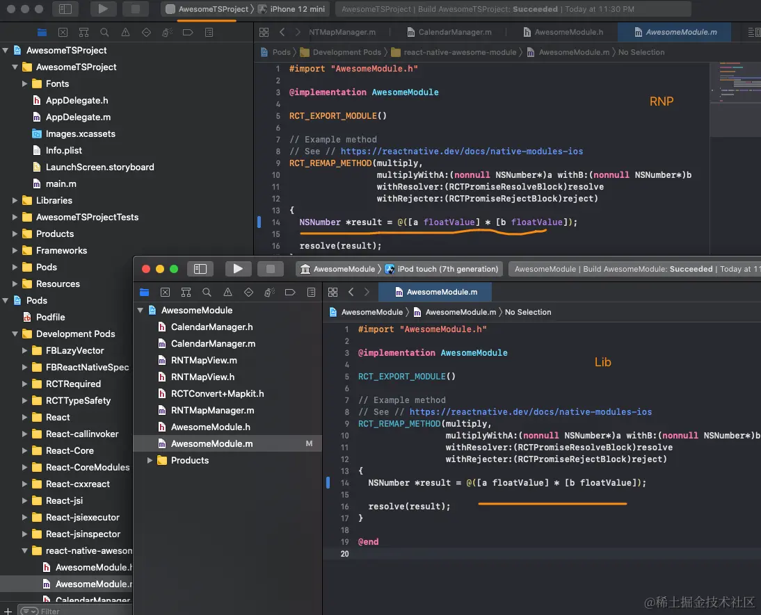Image resolution: width=761 pixels, height=615 pixels.
Task: Open Find navigator in AwesomeModule window
Action: click(x=207, y=293)
